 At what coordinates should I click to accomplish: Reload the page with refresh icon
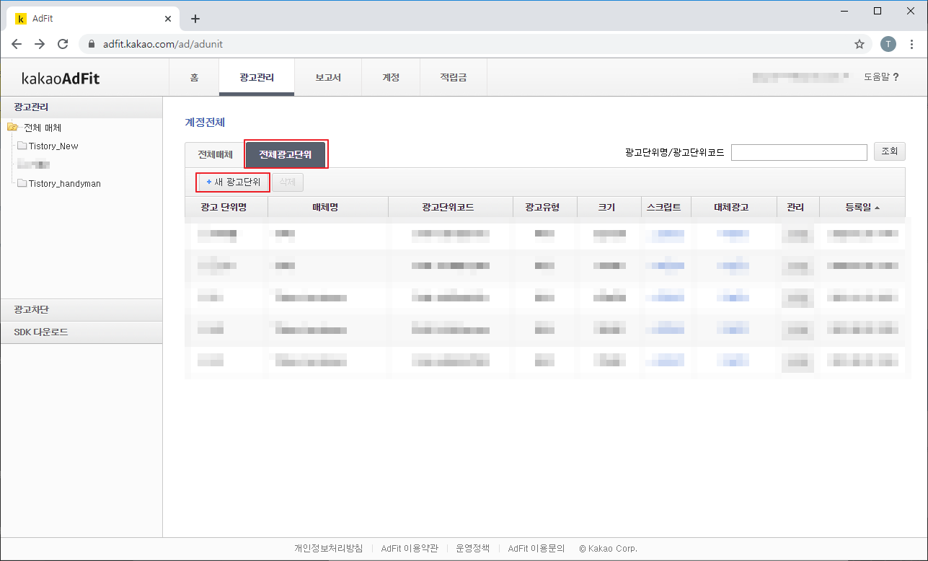(x=63, y=44)
